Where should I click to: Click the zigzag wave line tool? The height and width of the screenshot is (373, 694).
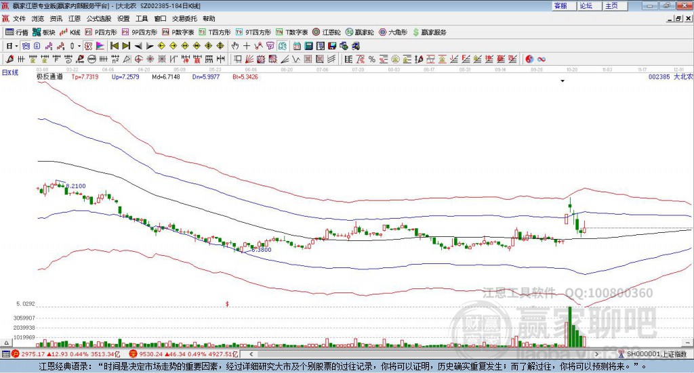pos(296,59)
